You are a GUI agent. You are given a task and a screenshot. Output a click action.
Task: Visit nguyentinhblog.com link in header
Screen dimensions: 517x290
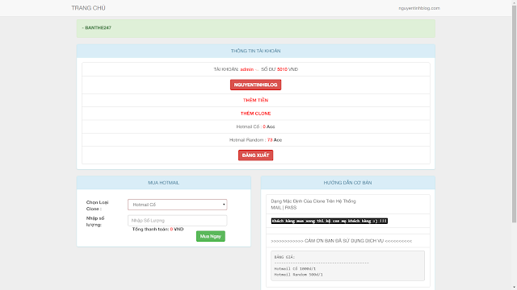[x=419, y=8]
